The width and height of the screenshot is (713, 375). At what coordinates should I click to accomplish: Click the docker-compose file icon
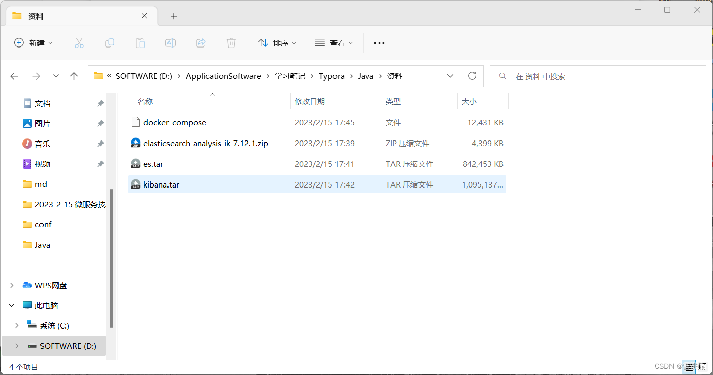click(135, 122)
